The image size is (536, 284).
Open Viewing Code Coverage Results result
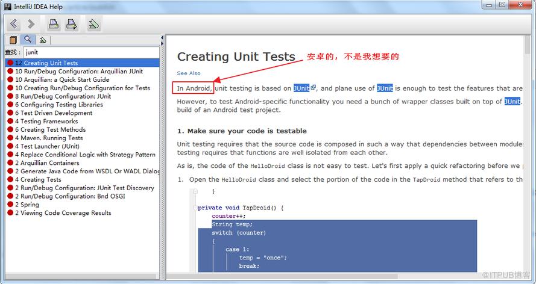click(x=63, y=213)
